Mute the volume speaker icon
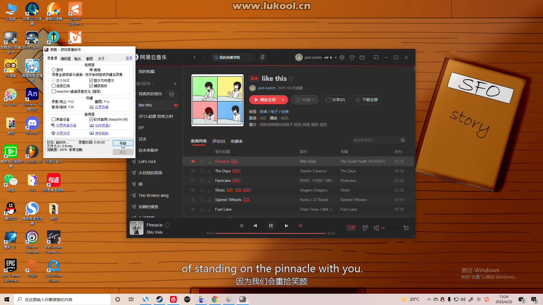543x305 pixels. click(376, 228)
